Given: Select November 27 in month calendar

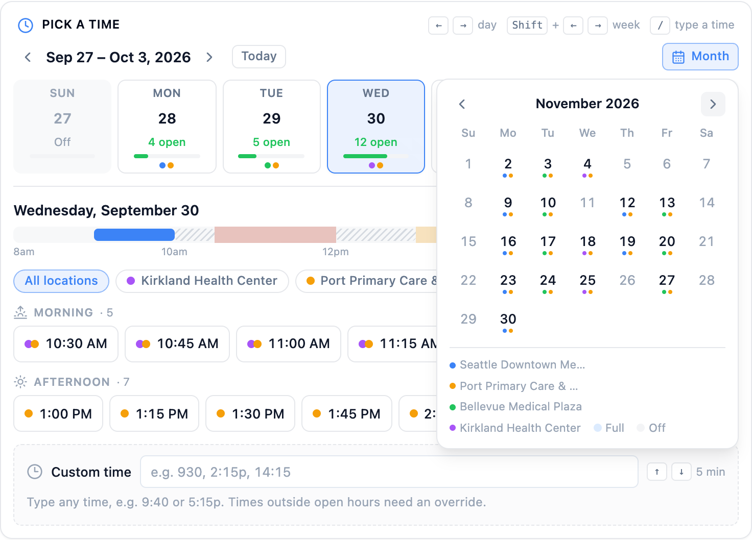Looking at the screenshot, I should pos(667,284).
